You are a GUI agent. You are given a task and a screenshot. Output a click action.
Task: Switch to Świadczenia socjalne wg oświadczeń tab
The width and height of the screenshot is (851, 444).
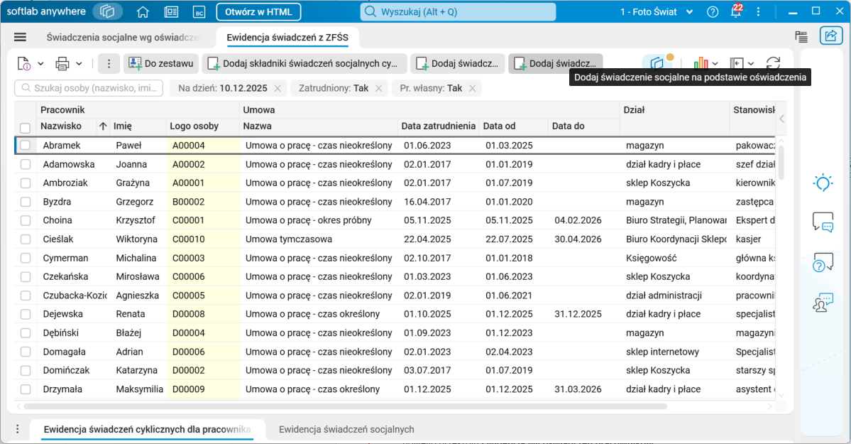[x=124, y=38]
